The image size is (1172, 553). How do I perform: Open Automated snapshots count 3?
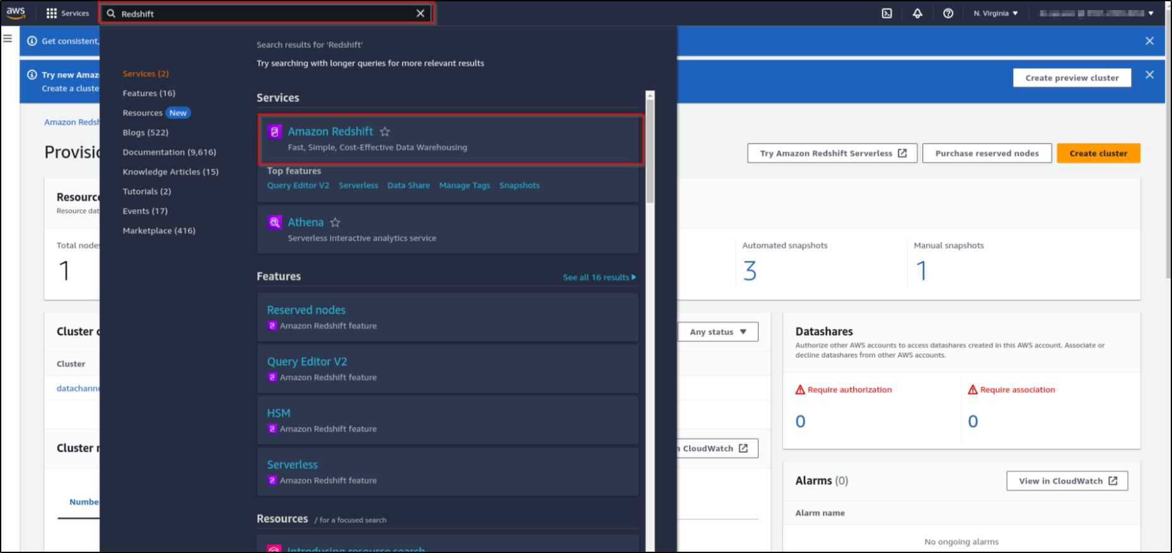pos(750,271)
